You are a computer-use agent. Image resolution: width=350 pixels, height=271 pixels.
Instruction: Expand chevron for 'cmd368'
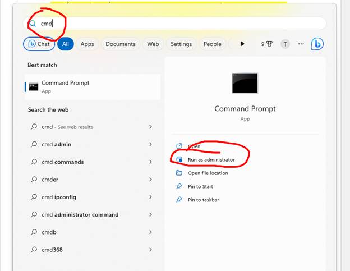pos(150,250)
